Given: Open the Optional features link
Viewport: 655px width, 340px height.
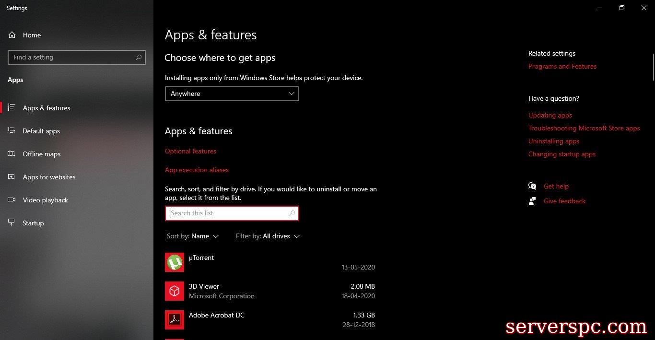Looking at the screenshot, I should pos(190,151).
